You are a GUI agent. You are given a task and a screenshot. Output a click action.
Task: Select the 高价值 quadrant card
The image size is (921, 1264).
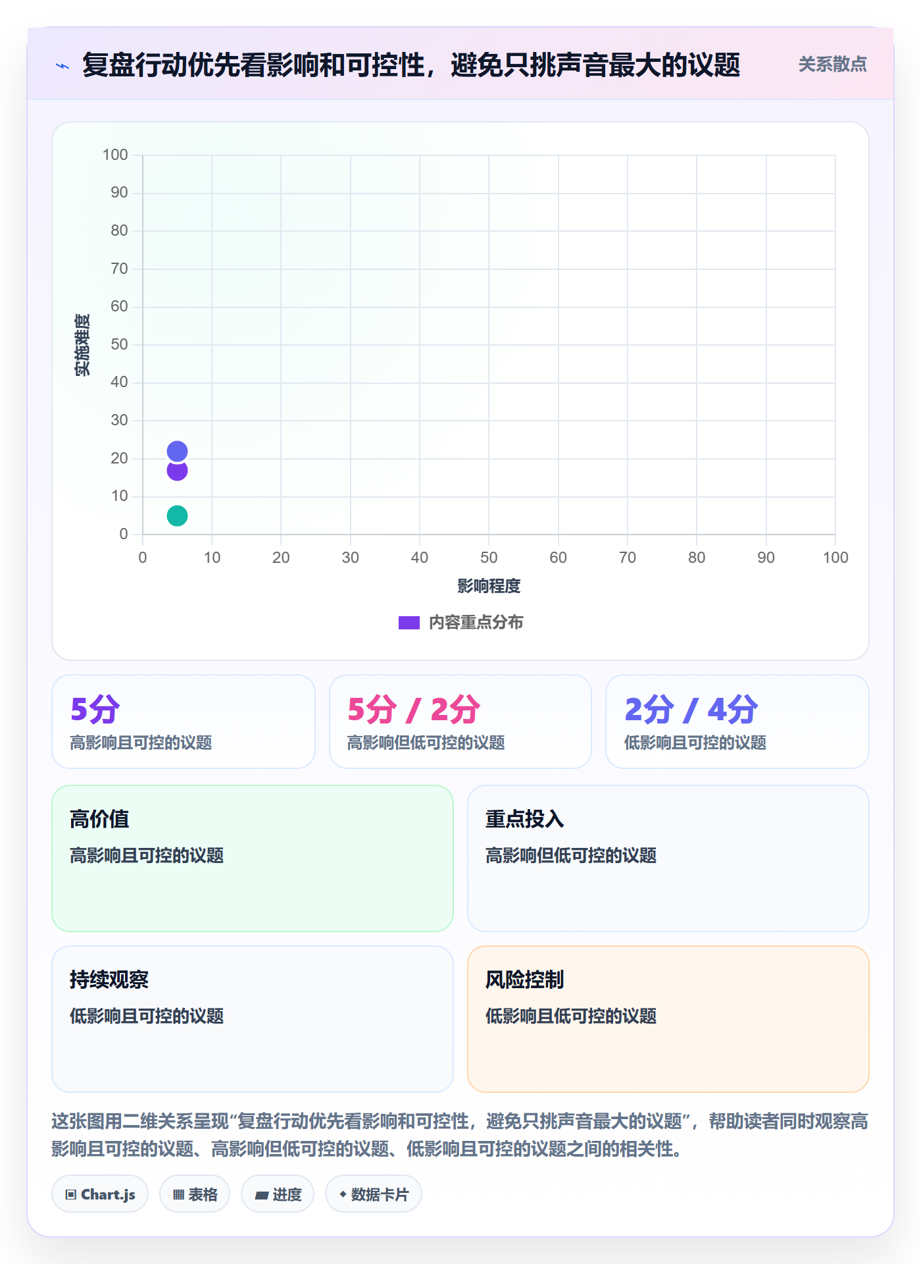click(x=253, y=858)
